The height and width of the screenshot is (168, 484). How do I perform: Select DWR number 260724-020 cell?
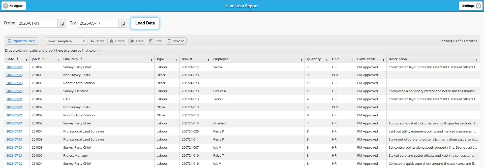(195, 131)
